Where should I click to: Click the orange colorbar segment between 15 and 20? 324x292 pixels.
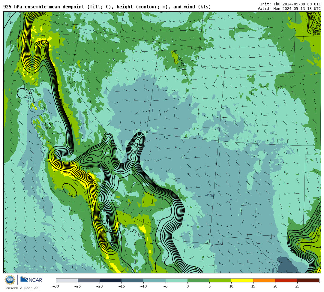coord(264,280)
